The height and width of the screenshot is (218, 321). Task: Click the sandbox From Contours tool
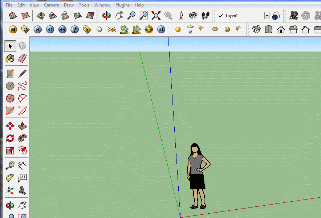[13, 16]
